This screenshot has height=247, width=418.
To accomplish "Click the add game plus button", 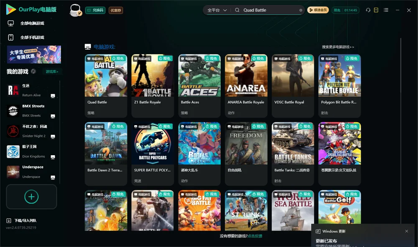I will (31, 197).
